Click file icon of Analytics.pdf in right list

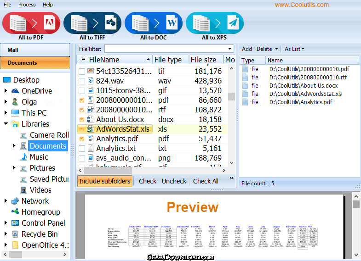[x=245, y=102]
